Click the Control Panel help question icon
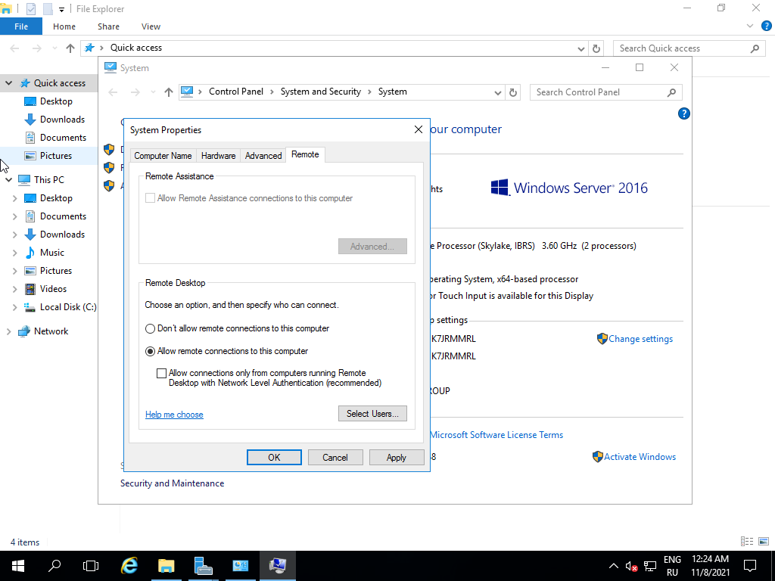The image size is (775, 581). (683, 114)
